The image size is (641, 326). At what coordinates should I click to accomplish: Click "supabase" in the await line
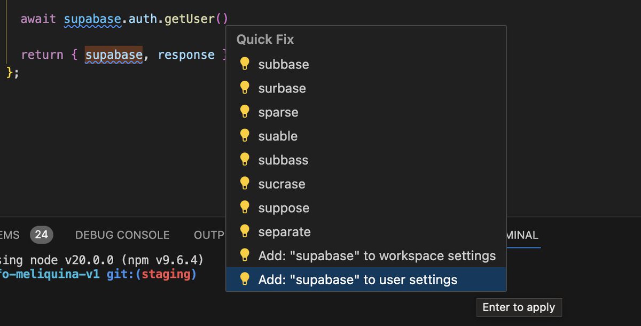92,20
